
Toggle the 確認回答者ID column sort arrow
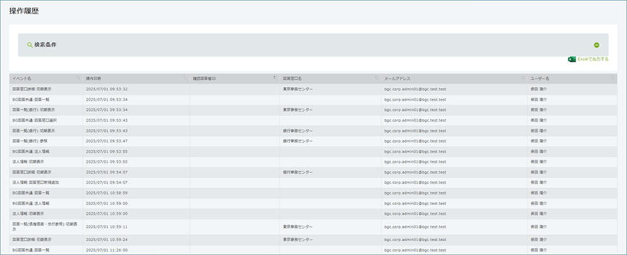coord(274,78)
